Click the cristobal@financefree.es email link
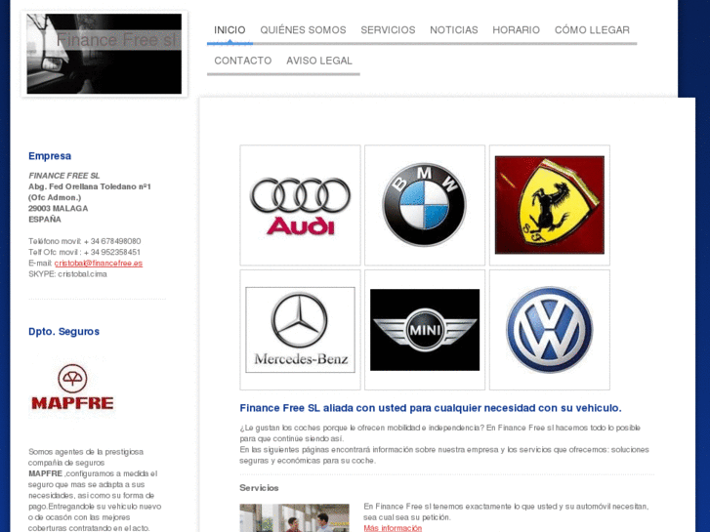 [99, 263]
